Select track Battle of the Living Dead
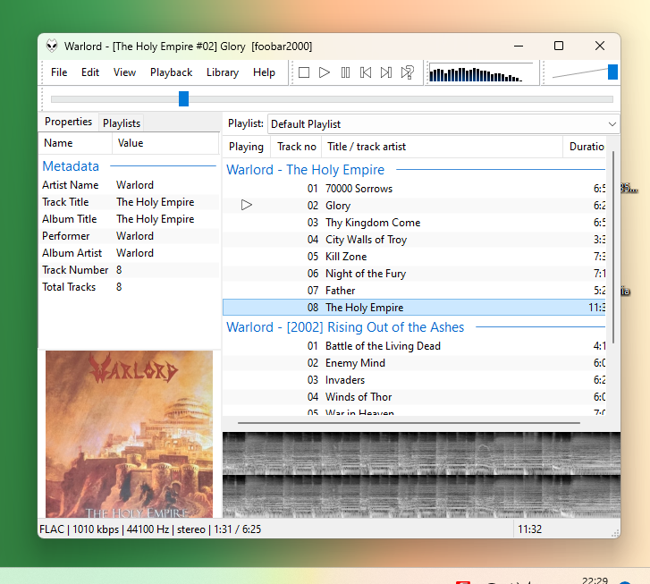 click(414, 346)
